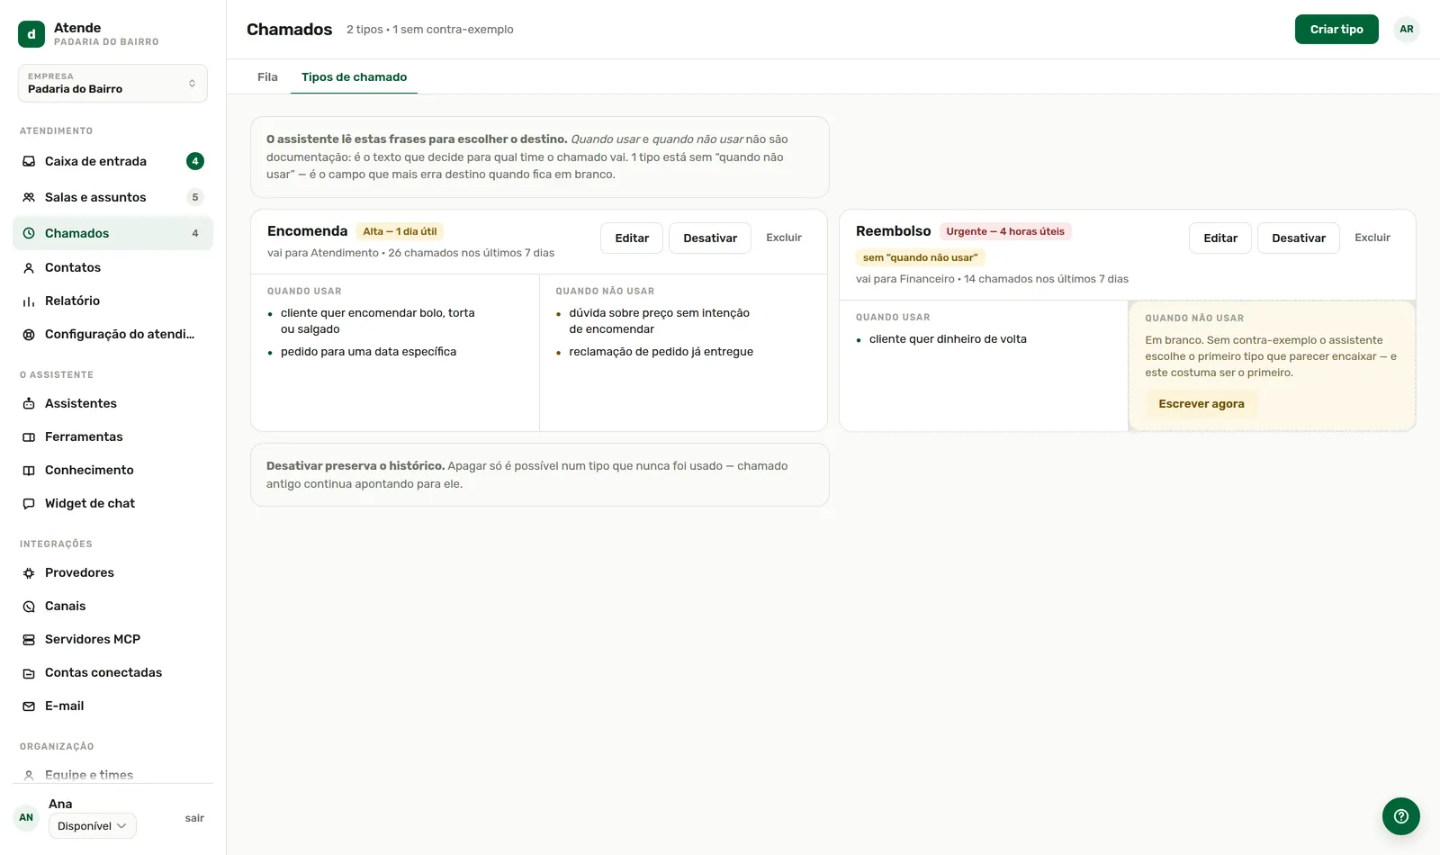Click sair to log out
Screen dimensions: 1440x855
pos(194,818)
